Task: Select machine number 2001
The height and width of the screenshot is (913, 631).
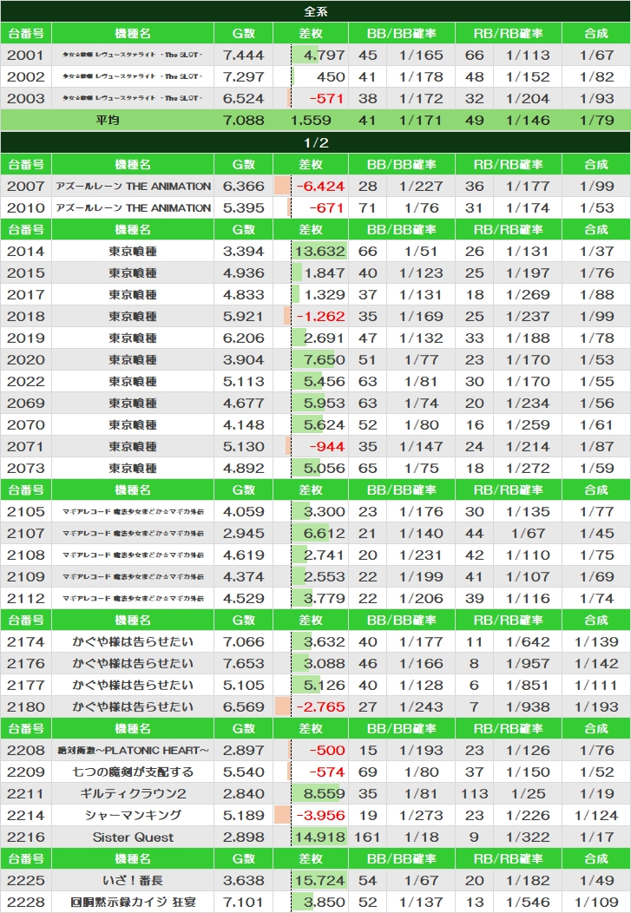Action: click(26, 55)
